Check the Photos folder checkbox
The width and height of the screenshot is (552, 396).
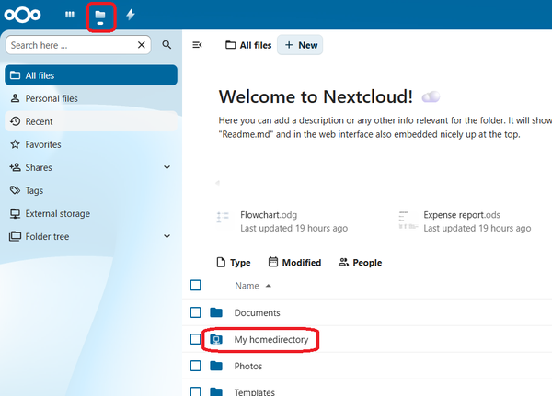tap(195, 366)
